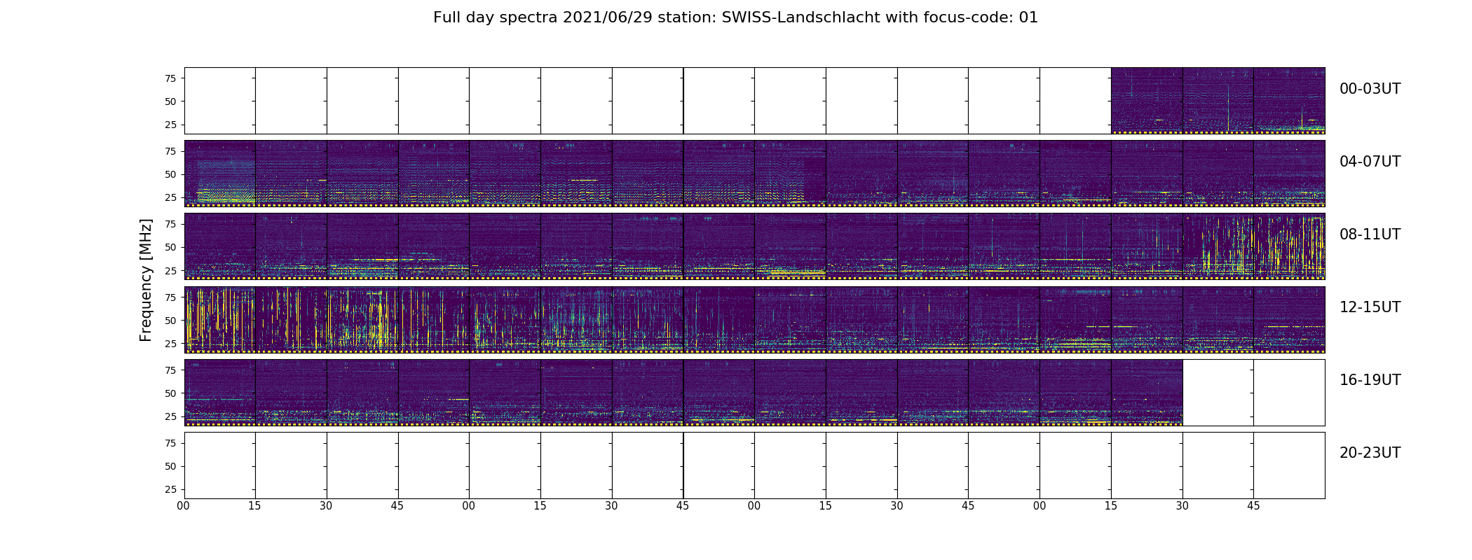Click the 25 tick label of the 08-11UT row
1472x560 pixels.
[170, 270]
